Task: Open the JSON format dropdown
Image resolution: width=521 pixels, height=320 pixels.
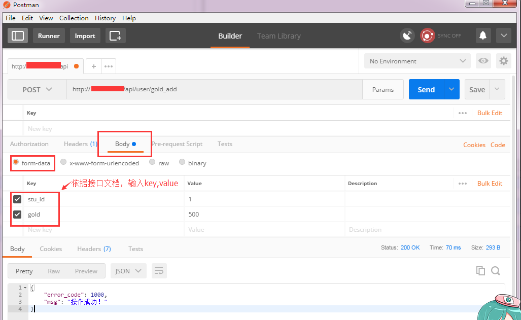Action: coord(128,271)
